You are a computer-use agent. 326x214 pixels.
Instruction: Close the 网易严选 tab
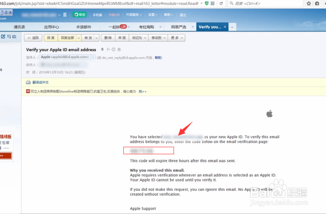[193, 27]
